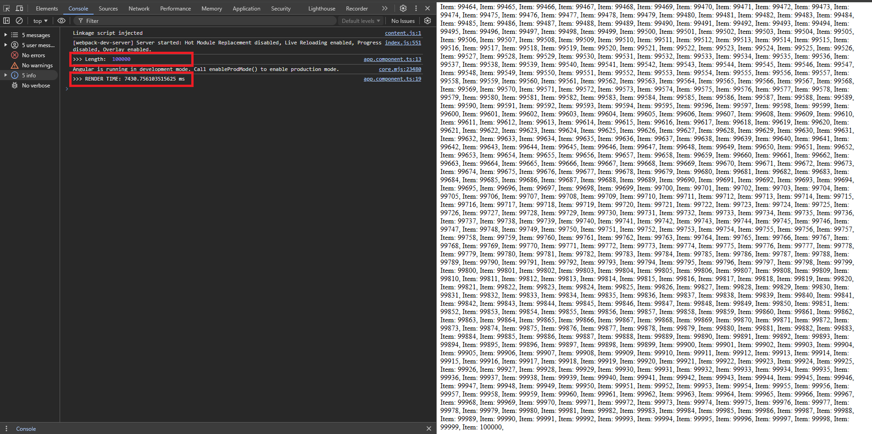This screenshot has height=434, width=872.
Task: Open the Default levels dropdown
Action: [x=361, y=21]
